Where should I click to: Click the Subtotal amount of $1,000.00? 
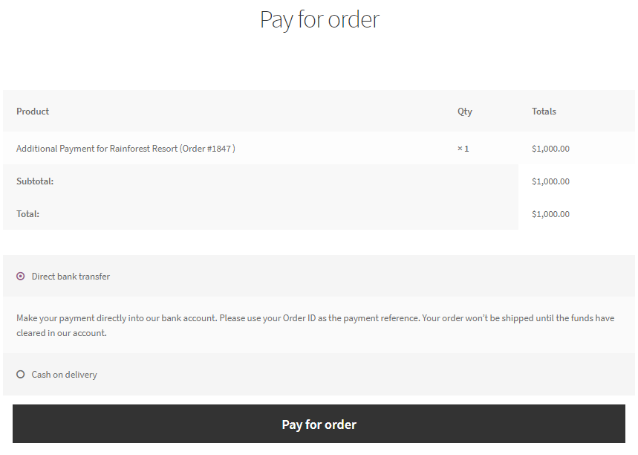click(x=550, y=181)
